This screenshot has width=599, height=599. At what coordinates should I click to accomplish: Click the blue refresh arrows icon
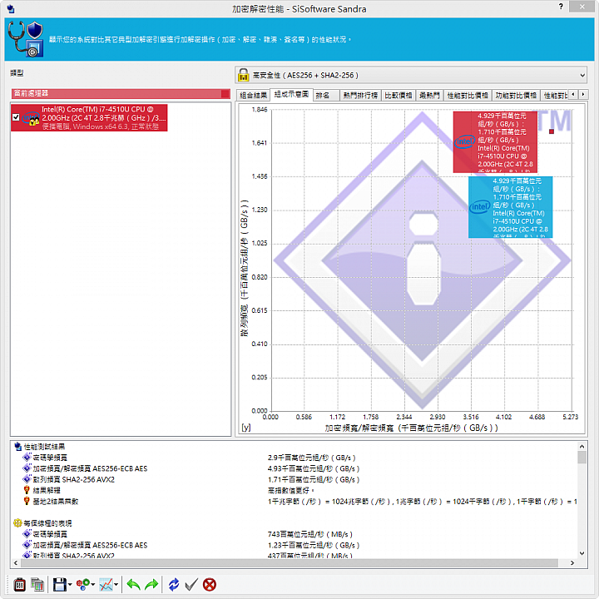(174, 585)
